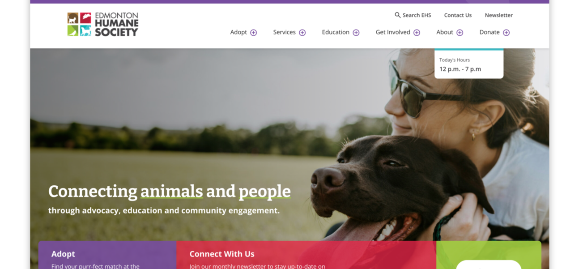Open the Services menu item
Screen dimensions: 579x269
[284, 32]
